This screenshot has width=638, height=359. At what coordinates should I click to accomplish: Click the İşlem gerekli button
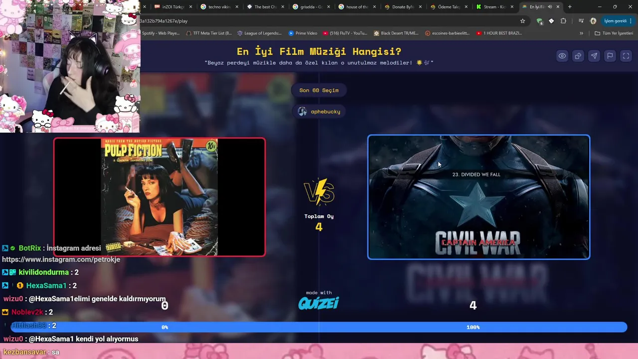click(x=617, y=21)
